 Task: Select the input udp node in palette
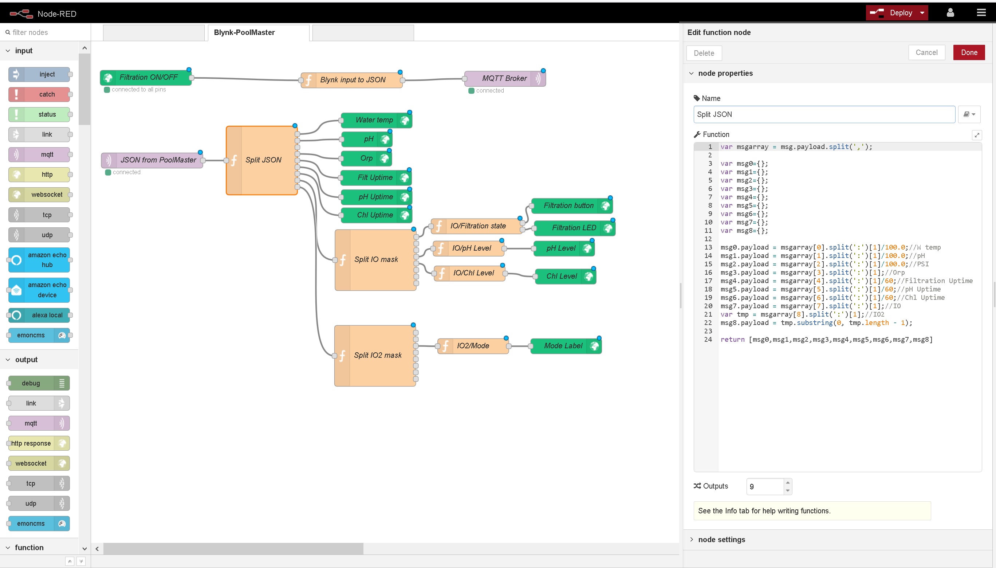(39, 235)
